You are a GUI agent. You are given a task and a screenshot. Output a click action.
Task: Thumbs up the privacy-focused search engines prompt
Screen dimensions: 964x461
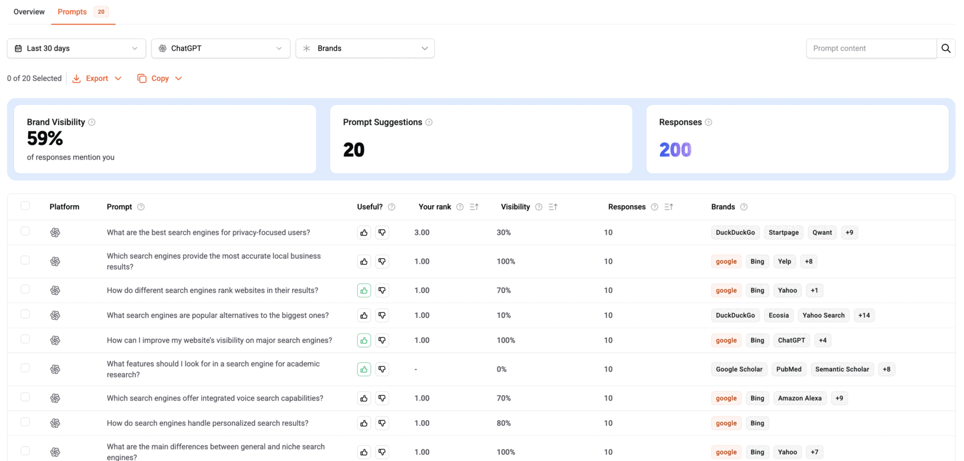363,232
